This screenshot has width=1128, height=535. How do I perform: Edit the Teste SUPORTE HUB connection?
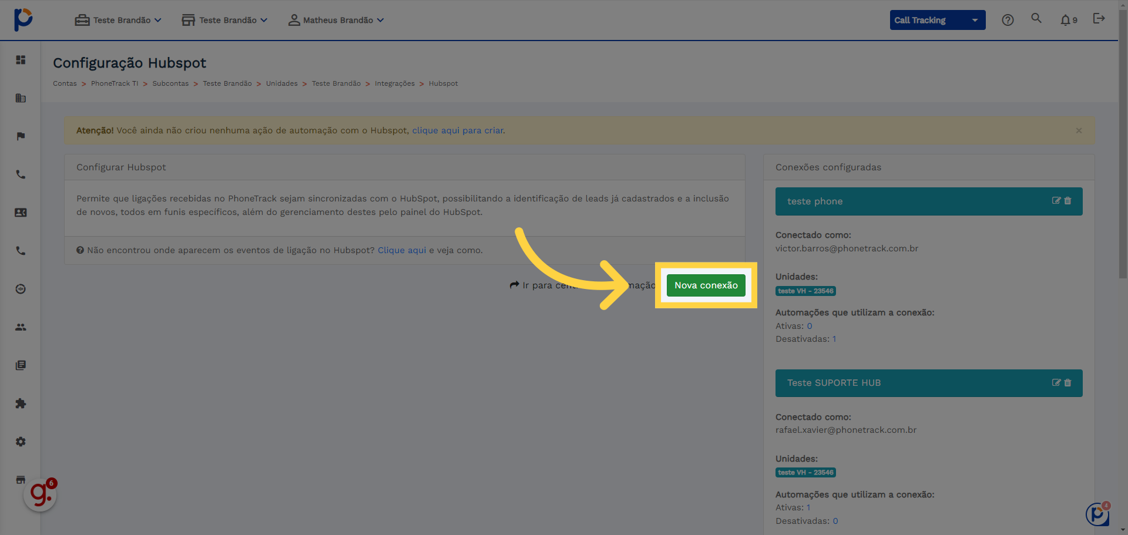coord(1056,383)
